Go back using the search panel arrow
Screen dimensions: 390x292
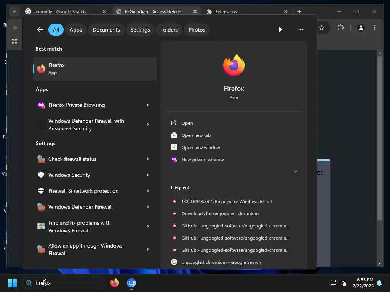40,30
